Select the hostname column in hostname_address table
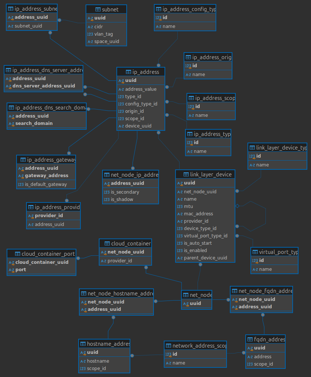The height and width of the screenshot is (377, 311). click(x=98, y=361)
